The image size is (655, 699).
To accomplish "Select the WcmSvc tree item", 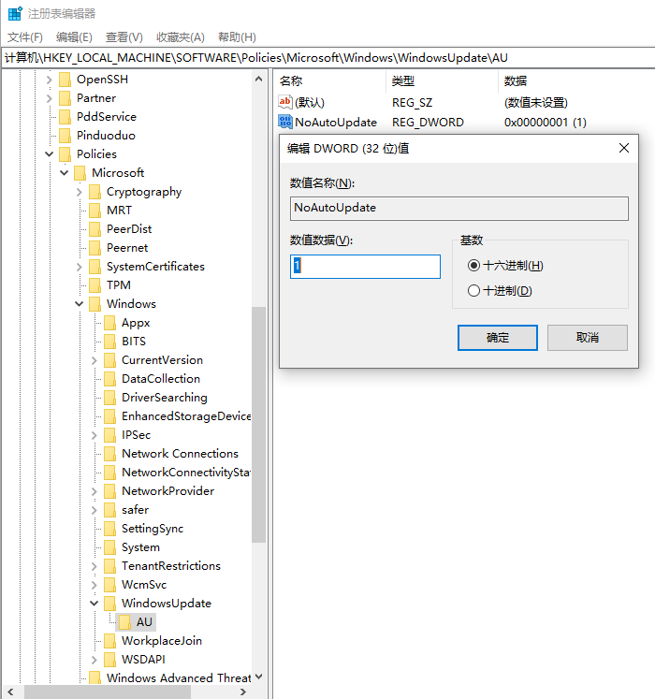I will (x=144, y=585).
